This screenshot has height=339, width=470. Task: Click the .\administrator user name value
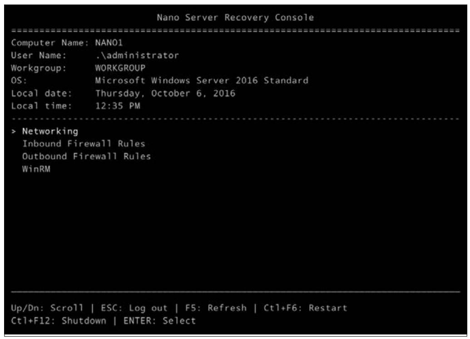(137, 55)
